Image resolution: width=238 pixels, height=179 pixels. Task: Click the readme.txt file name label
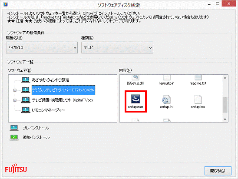(198, 83)
